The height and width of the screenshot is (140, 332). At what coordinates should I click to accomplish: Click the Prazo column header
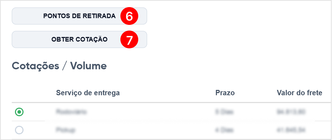click(225, 93)
